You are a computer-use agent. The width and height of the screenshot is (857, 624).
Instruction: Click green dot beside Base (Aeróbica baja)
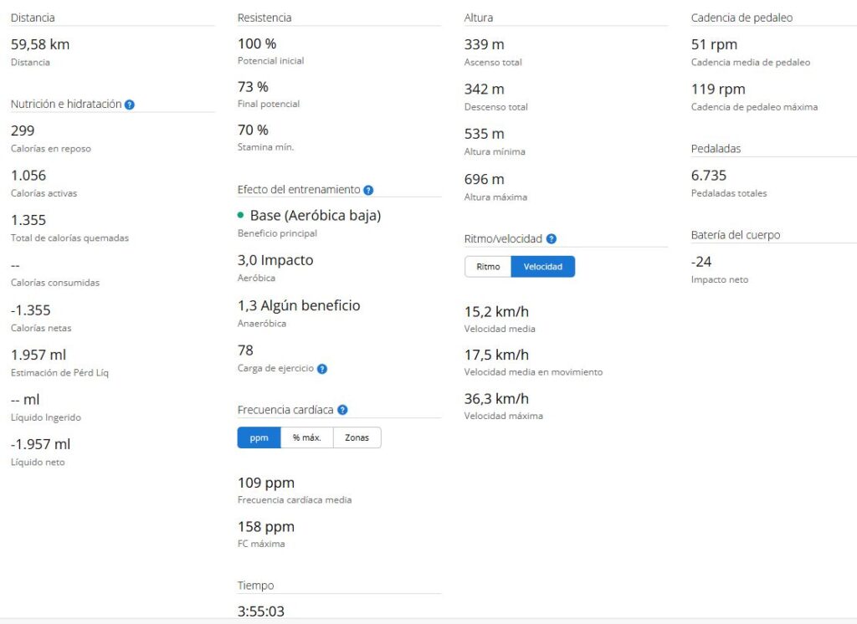(x=241, y=216)
